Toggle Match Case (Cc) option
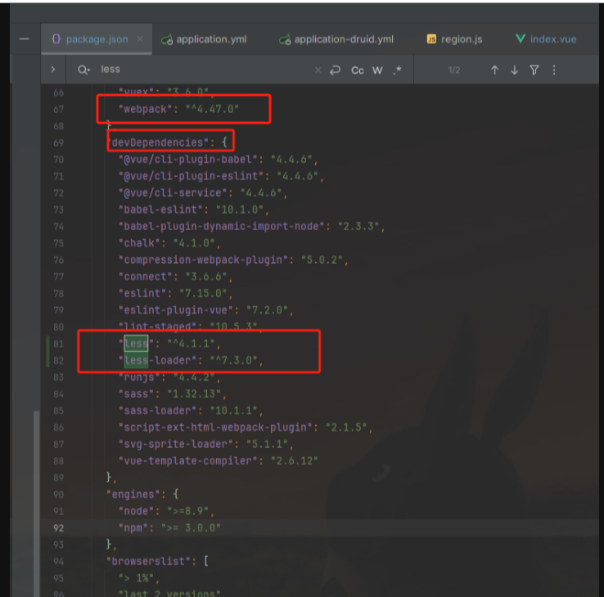Viewport: 604px width, 597px height. (x=358, y=70)
